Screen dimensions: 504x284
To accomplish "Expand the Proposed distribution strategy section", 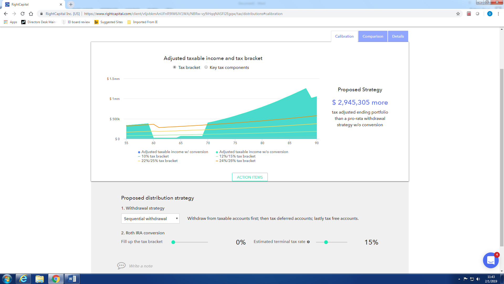I will coord(157,198).
